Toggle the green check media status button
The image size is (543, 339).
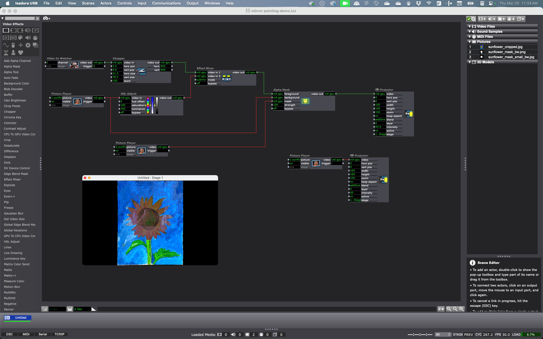click(x=469, y=19)
